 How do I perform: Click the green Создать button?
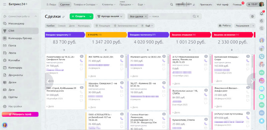[x=78, y=16]
